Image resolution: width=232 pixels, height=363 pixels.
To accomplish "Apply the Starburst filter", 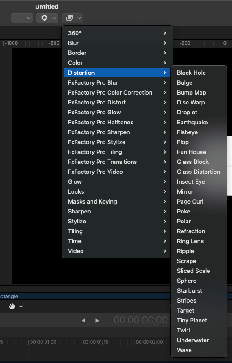I will (x=199, y=291).
